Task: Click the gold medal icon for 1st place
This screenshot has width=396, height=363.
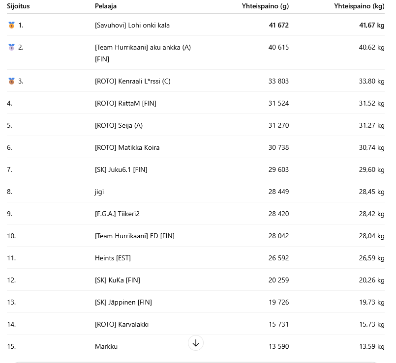Action: tap(11, 25)
